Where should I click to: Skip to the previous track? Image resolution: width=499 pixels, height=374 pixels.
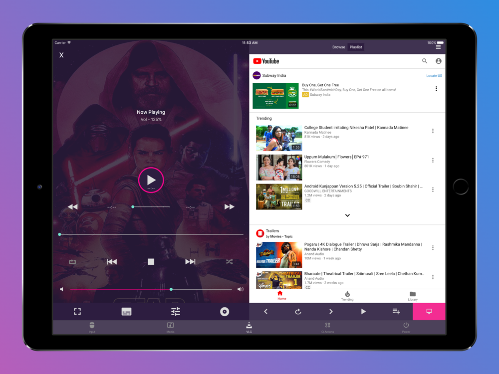point(112,262)
